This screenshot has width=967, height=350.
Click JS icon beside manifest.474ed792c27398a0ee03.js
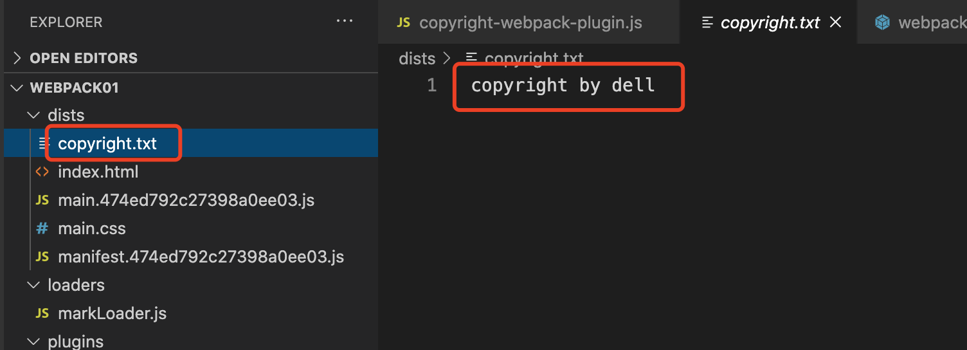42,257
